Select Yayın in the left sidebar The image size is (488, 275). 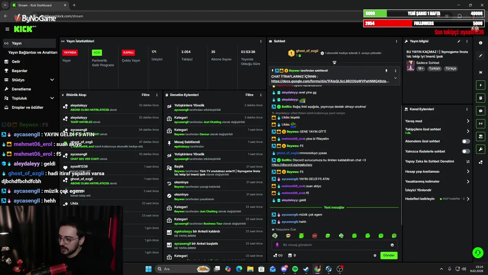coord(29,43)
